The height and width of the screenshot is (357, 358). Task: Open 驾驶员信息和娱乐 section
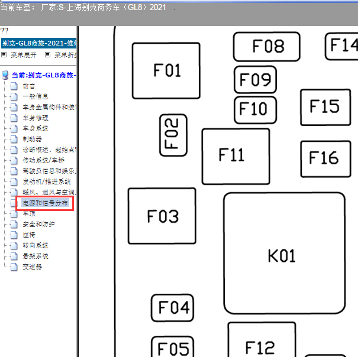(x=50, y=171)
